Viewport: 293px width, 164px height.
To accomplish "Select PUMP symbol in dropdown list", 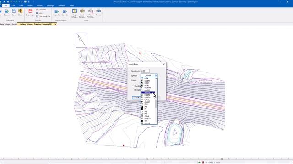I will (x=148, y=116).
